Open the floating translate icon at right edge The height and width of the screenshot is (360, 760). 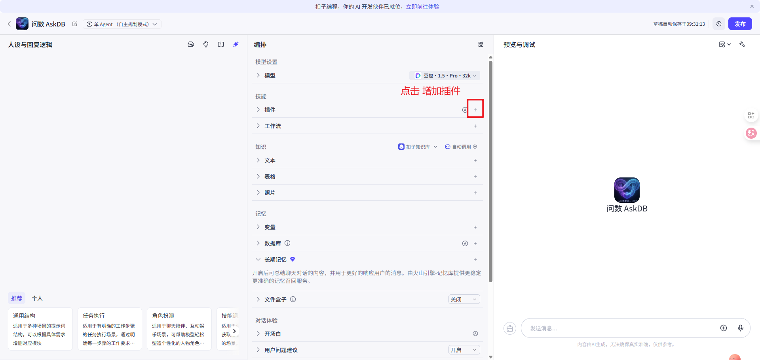(x=751, y=133)
